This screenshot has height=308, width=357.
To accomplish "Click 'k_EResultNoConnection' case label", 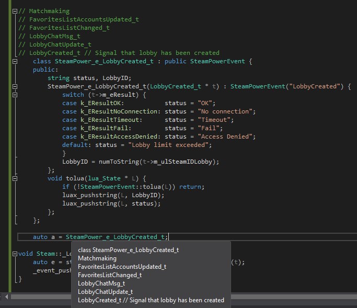I will (x=119, y=111).
